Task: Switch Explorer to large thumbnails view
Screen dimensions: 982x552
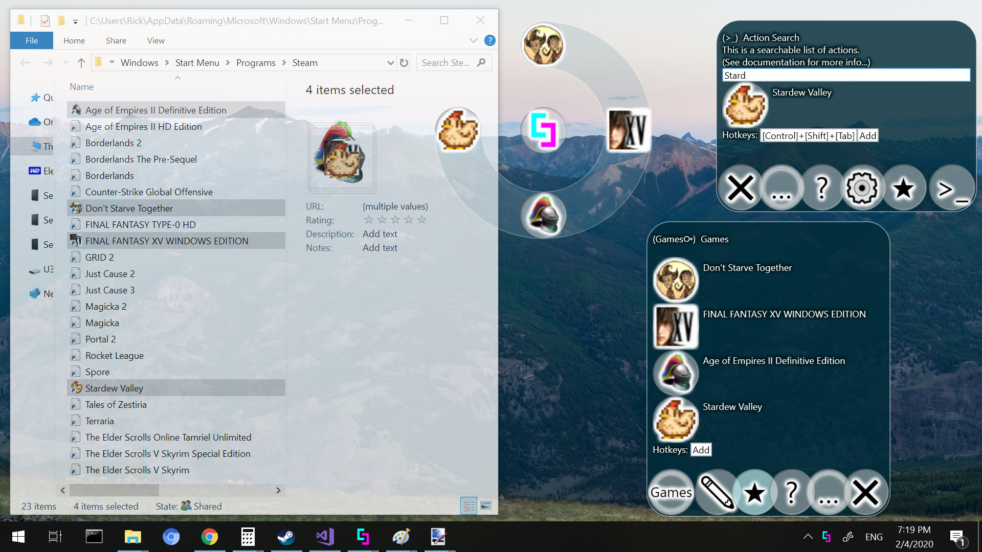Action: click(485, 505)
